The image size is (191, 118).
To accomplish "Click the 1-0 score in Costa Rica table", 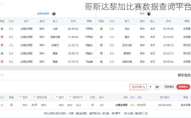I will point(11,37).
